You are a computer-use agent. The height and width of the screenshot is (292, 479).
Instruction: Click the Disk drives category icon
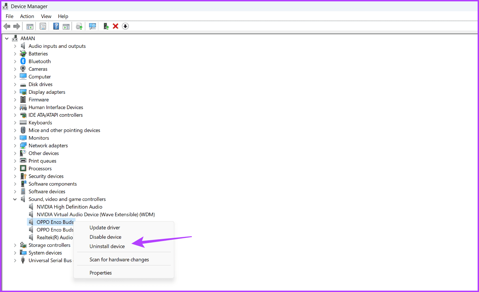pos(23,84)
